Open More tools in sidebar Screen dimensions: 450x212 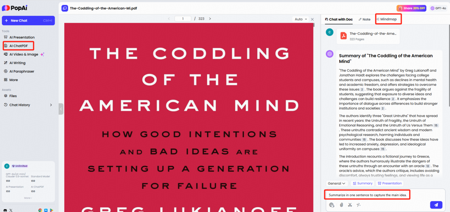[11, 80]
